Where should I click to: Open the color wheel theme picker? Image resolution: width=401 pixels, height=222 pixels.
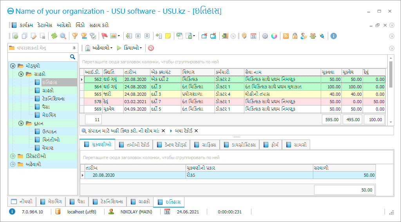pos(274,36)
